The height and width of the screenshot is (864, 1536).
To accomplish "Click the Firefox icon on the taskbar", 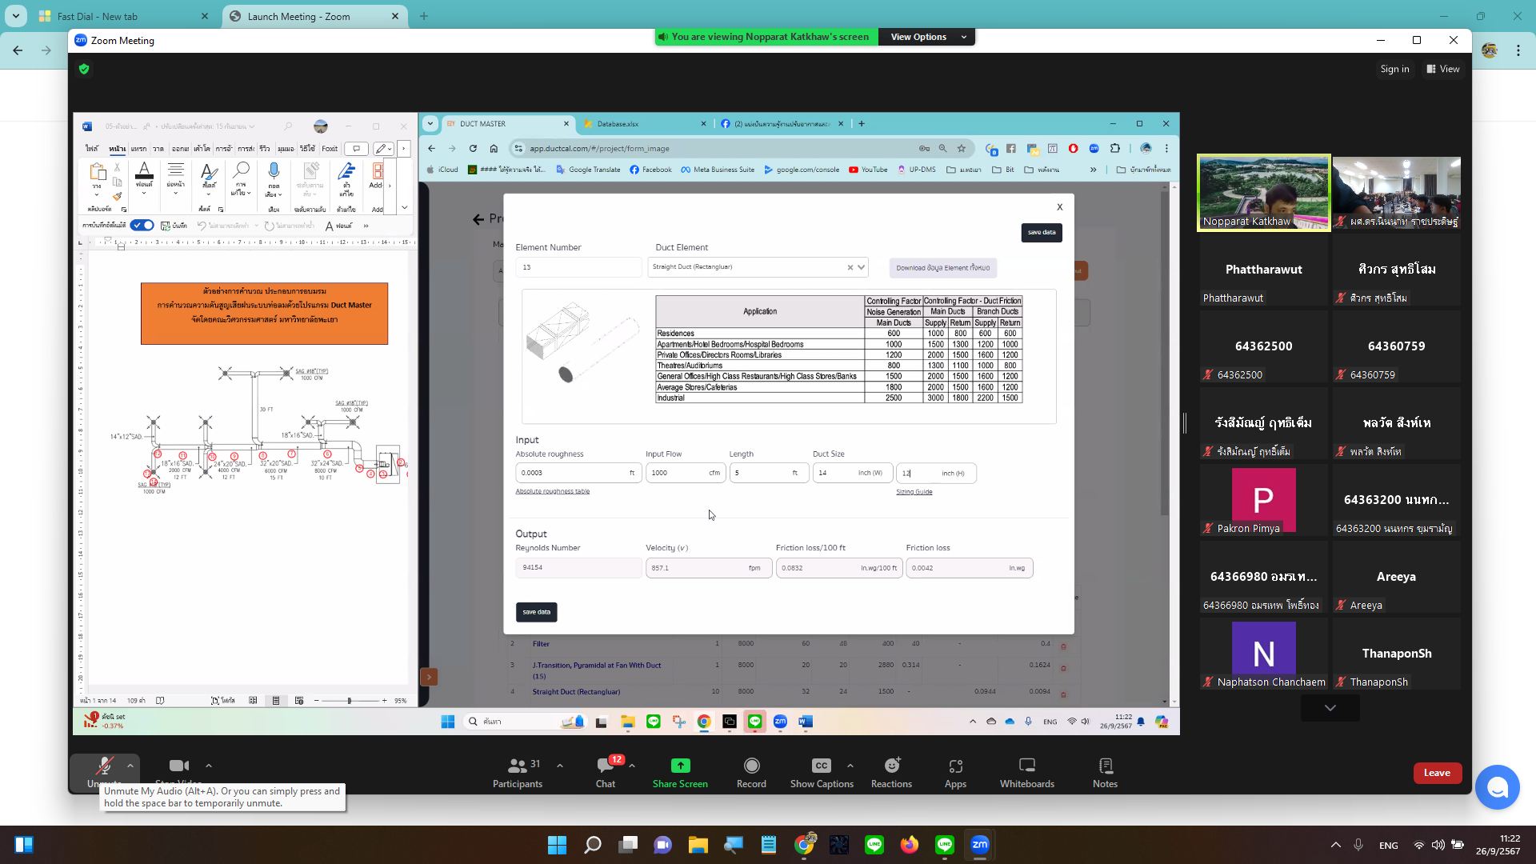I will pyautogui.click(x=910, y=845).
